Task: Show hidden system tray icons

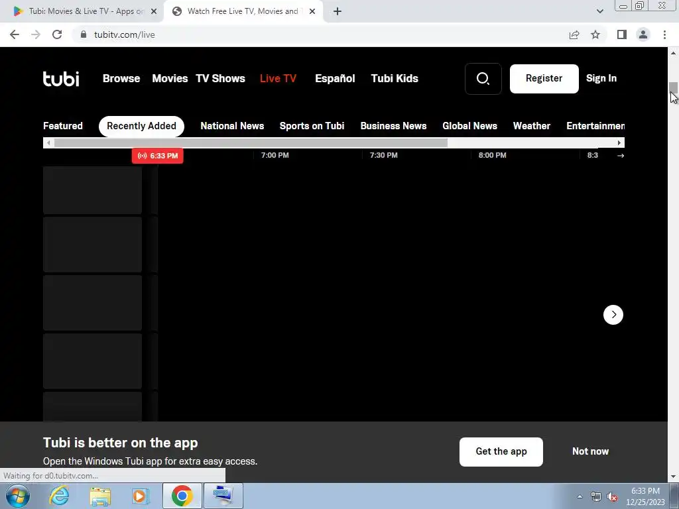Action: 580,496
